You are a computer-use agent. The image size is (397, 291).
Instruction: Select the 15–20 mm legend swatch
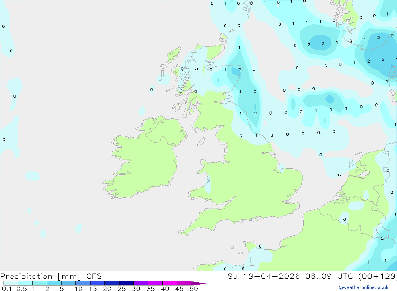tap(97, 283)
